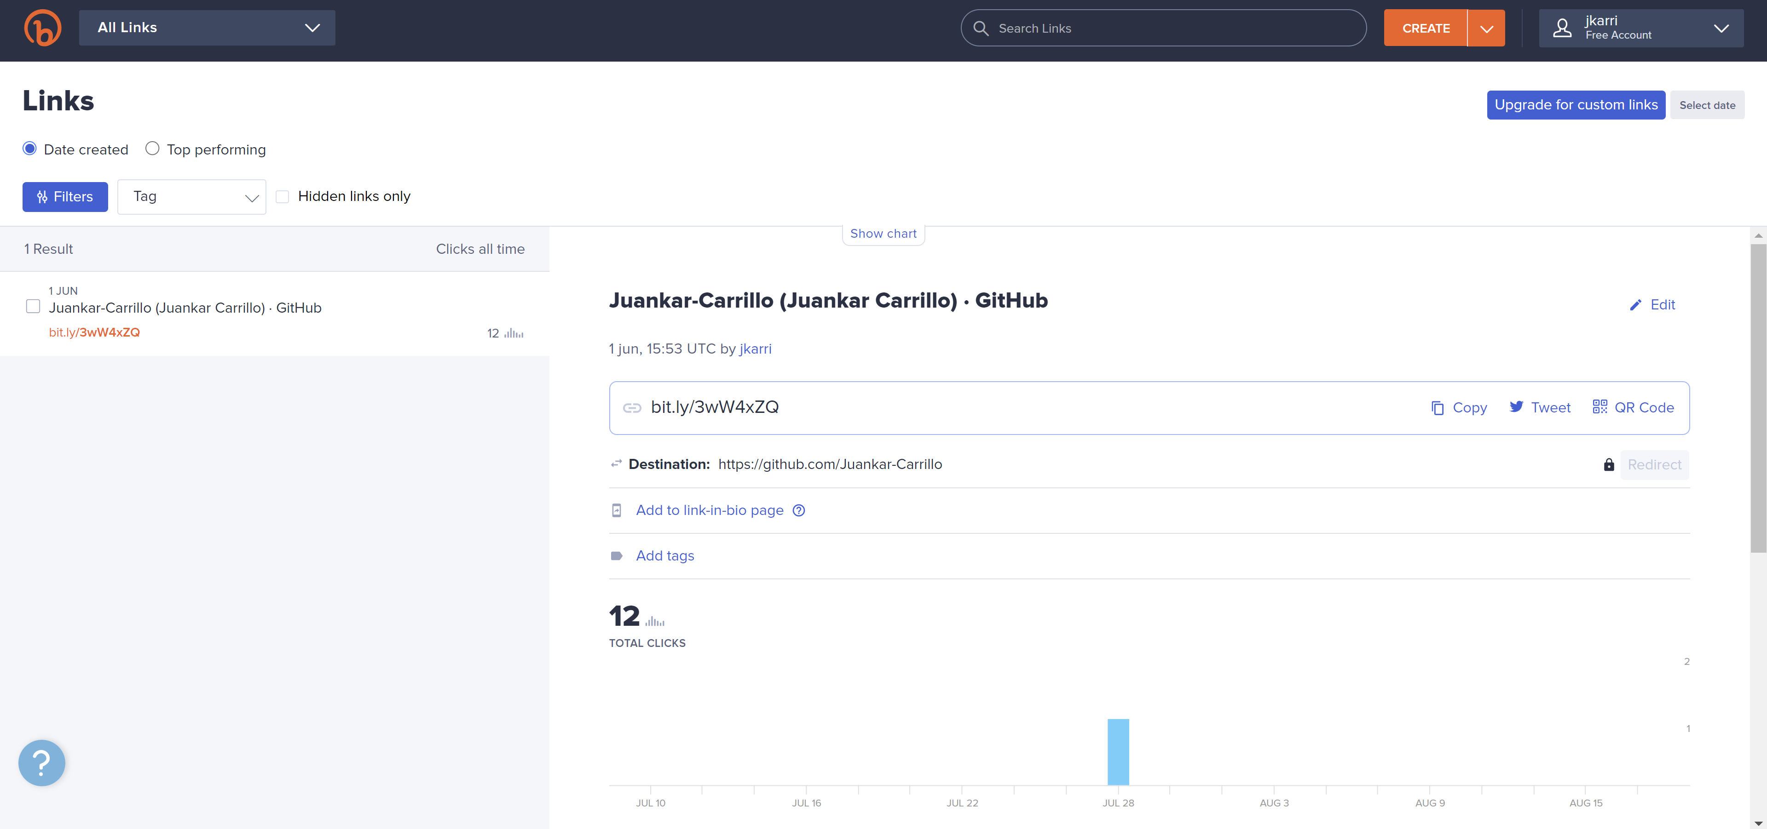Click the JUL 28 chart bar
Image resolution: width=1767 pixels, height=829 pixels.
tap(1117, 752)
